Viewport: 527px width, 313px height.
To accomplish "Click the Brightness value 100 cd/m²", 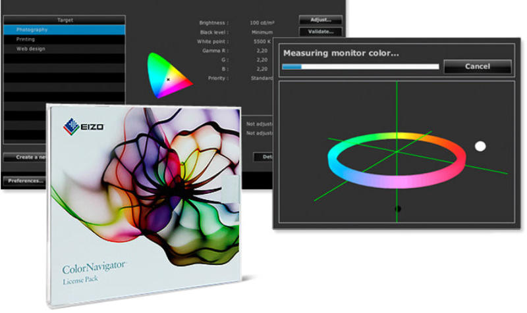I will 262,23.
